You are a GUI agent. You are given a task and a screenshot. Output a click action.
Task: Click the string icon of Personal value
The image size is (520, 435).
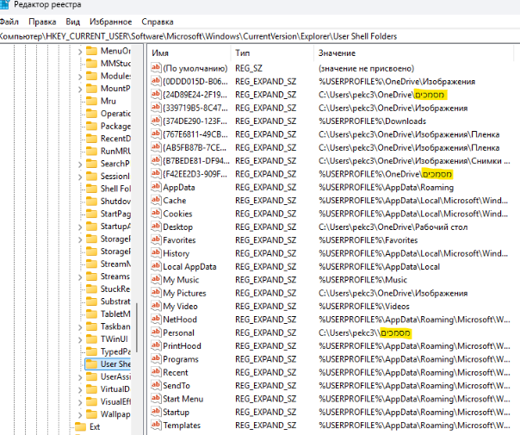coord(156,332)
